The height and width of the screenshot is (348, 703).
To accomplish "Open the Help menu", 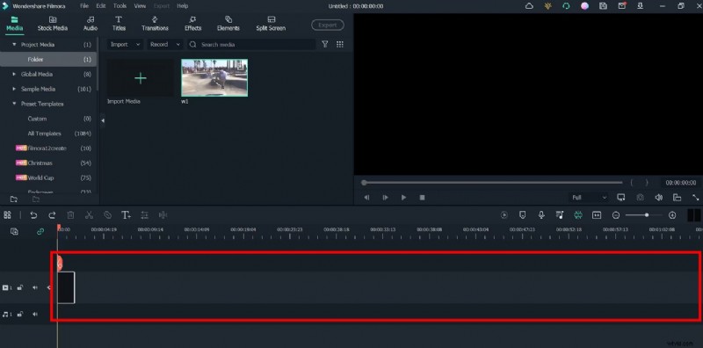I will point(183,6).
